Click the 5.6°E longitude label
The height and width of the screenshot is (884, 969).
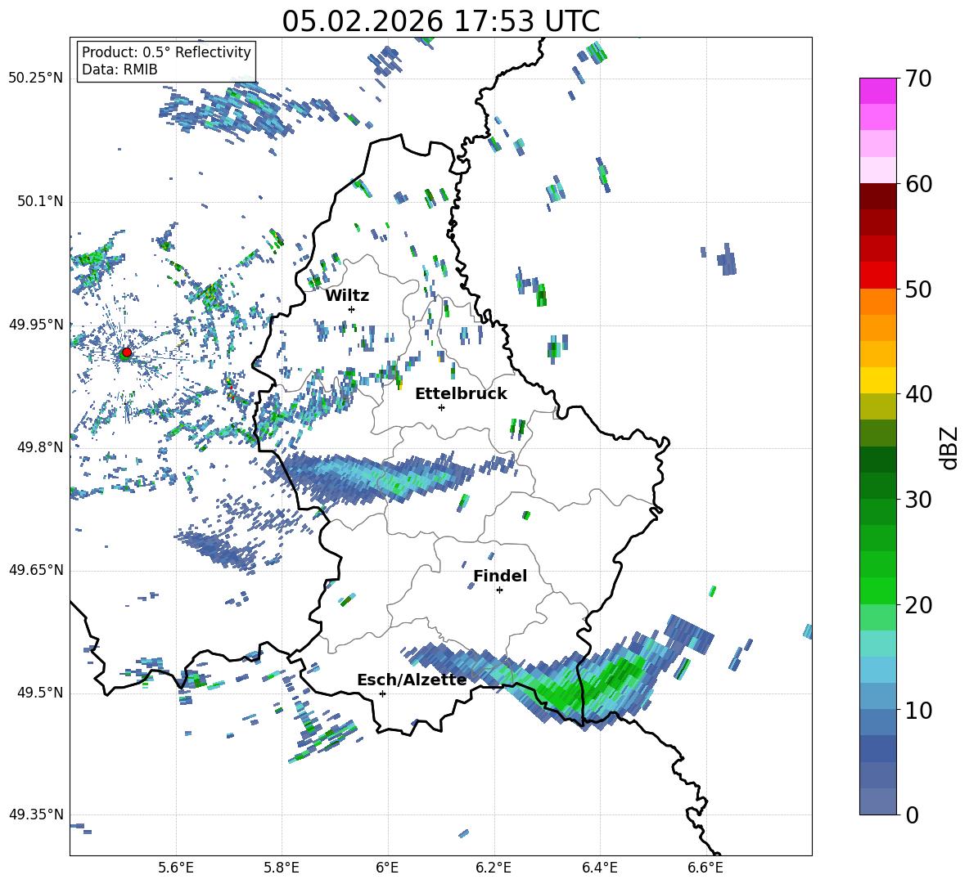(x=176, y=868)
